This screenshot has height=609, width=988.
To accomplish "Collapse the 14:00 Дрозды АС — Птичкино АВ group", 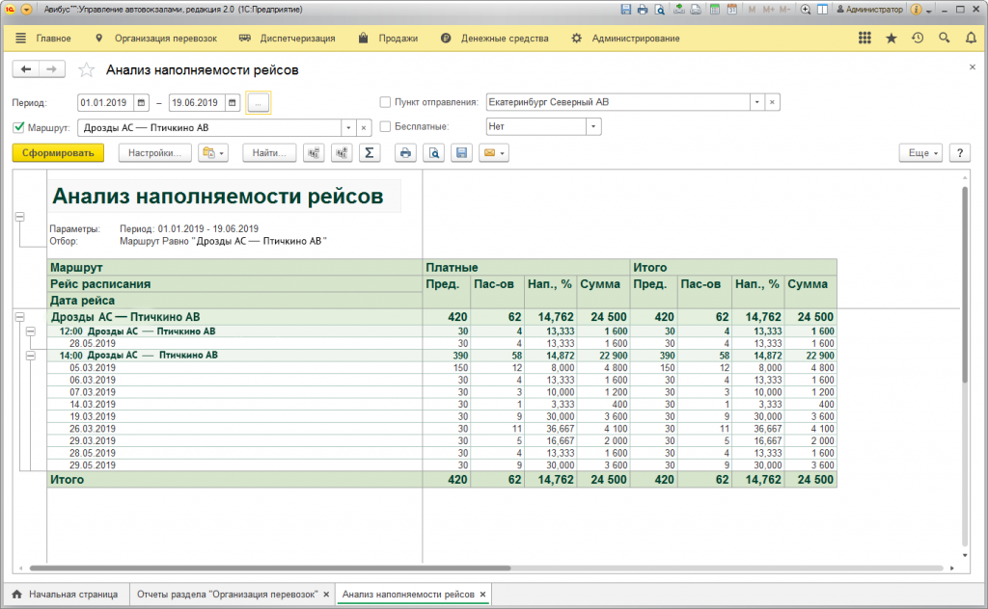I will pos(31,356).
